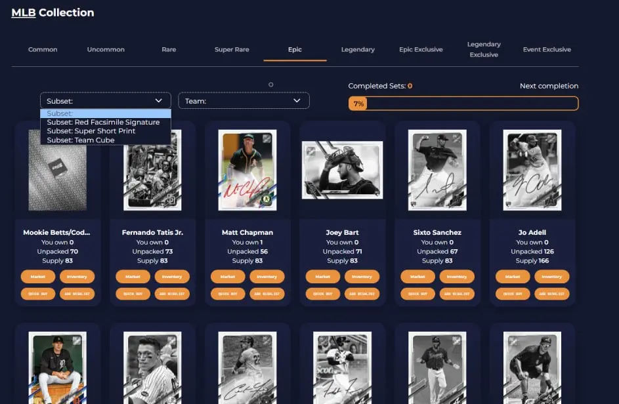This screenshot has width=619, height=404.
Task: Click Inventory button for Sixto Sanchez
Action: [457, 277]
